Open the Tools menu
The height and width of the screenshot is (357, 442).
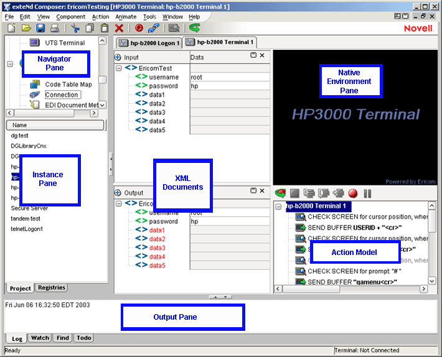149,17
